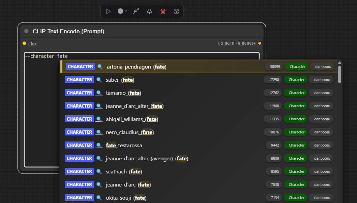Screen dimensions: 357x203
Task: Click search icon beside artoria_pendragon_(fate)
Action: (x=100, y=67)
